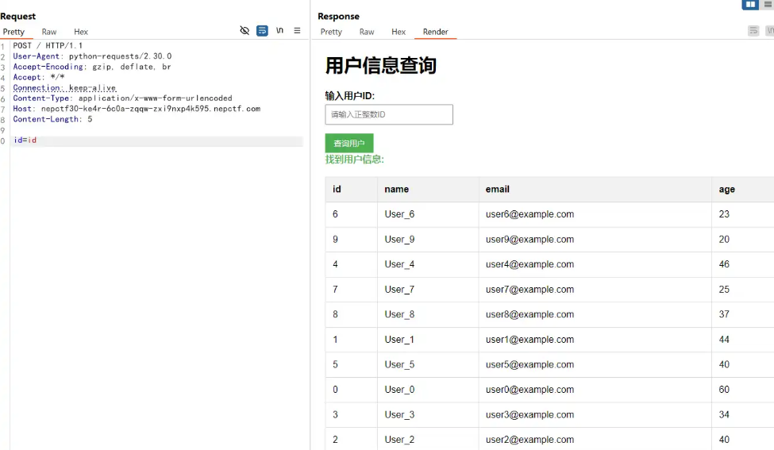Click Response newline display icon
The image size is (774, 450).
pyautogui.click(x=769, y=31)
